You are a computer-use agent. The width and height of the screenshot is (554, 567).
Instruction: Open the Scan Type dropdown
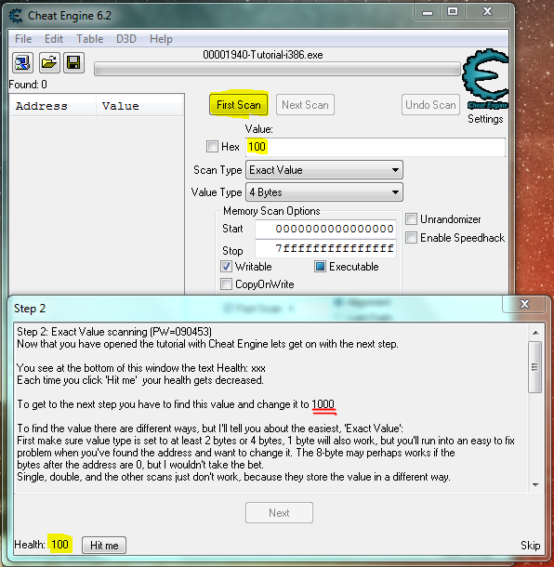[324, 170]
